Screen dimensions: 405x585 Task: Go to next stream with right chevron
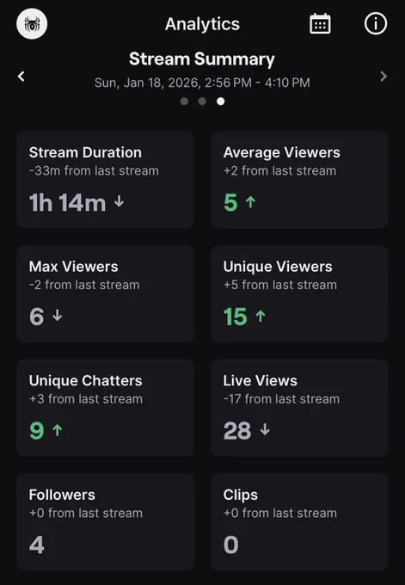384,77
